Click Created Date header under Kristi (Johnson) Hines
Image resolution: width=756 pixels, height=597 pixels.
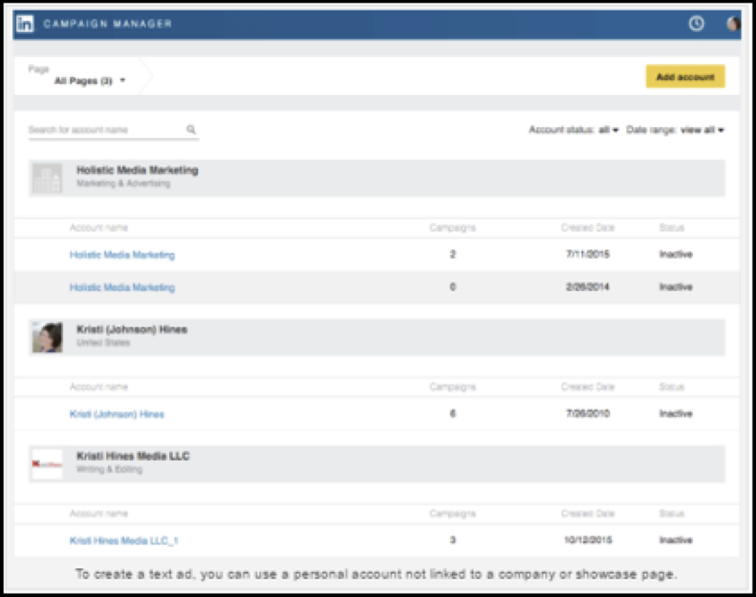pos(588,387)
